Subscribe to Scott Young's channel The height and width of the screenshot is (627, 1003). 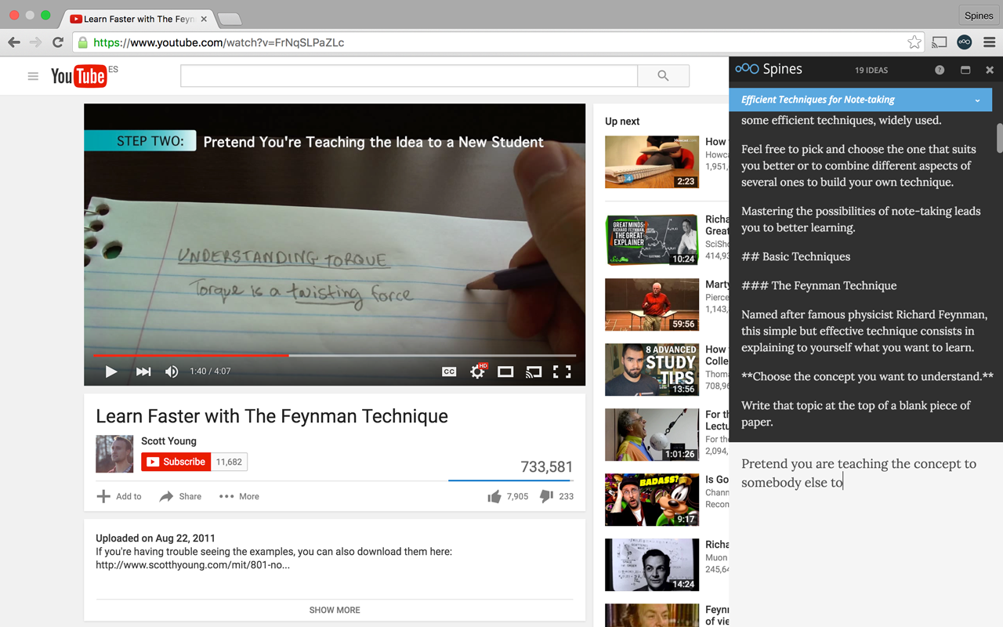click(x=176, y=462)
